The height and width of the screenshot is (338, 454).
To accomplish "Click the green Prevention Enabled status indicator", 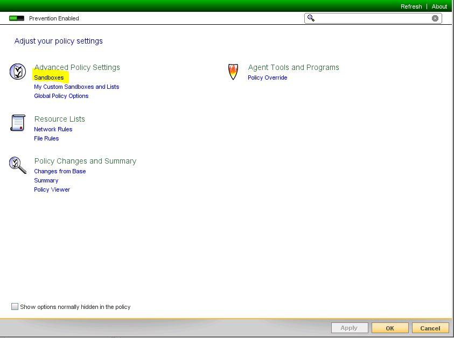I will coord(17,18).
